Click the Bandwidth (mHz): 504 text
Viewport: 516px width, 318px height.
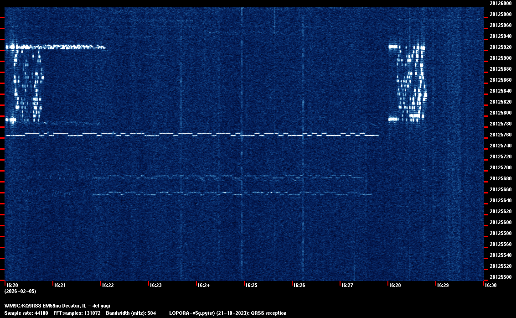pyautogui.click(x=130, y=313)
